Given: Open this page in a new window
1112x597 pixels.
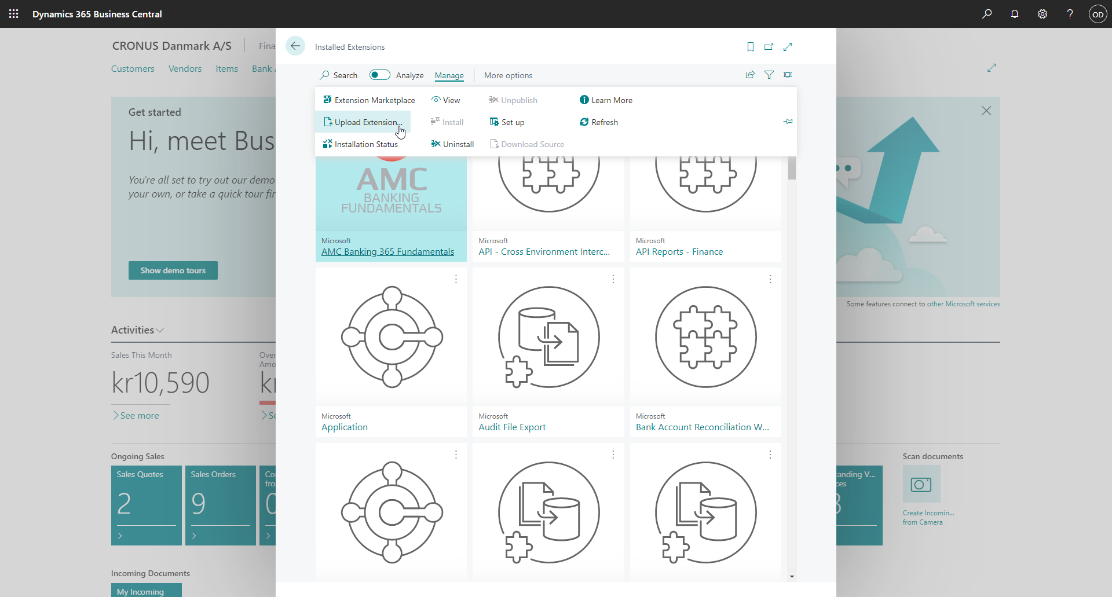Looking at the screenshot, I should pyautogui.click(x=769, y=47).
